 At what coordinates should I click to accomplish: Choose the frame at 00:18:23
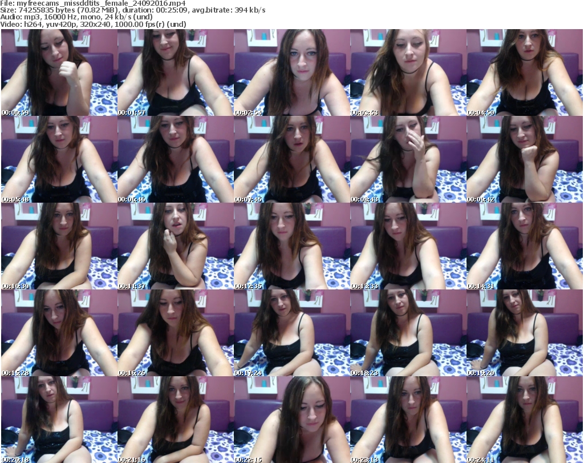pos(408,333)
